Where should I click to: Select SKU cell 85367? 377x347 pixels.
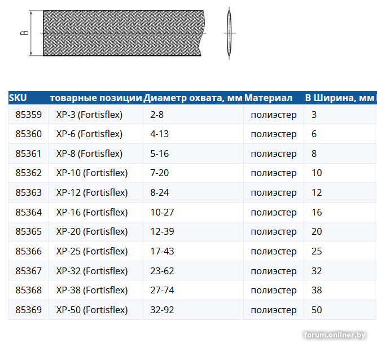pos(29,271)
